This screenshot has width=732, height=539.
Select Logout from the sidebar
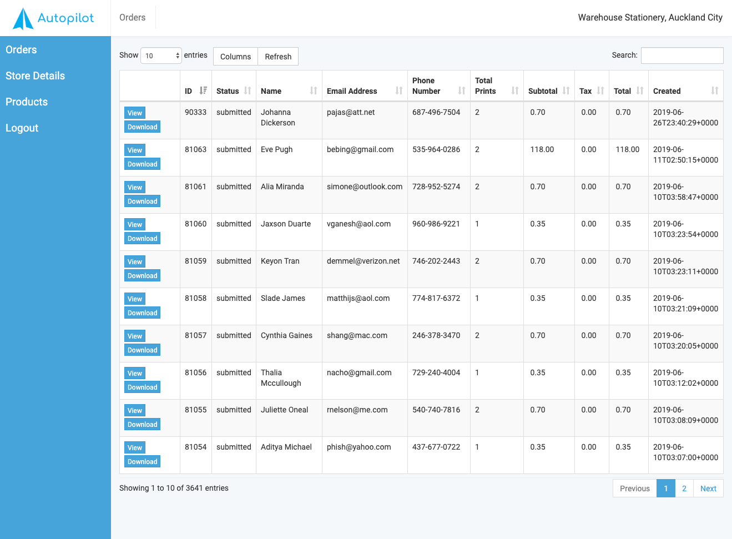pos(22,128)
